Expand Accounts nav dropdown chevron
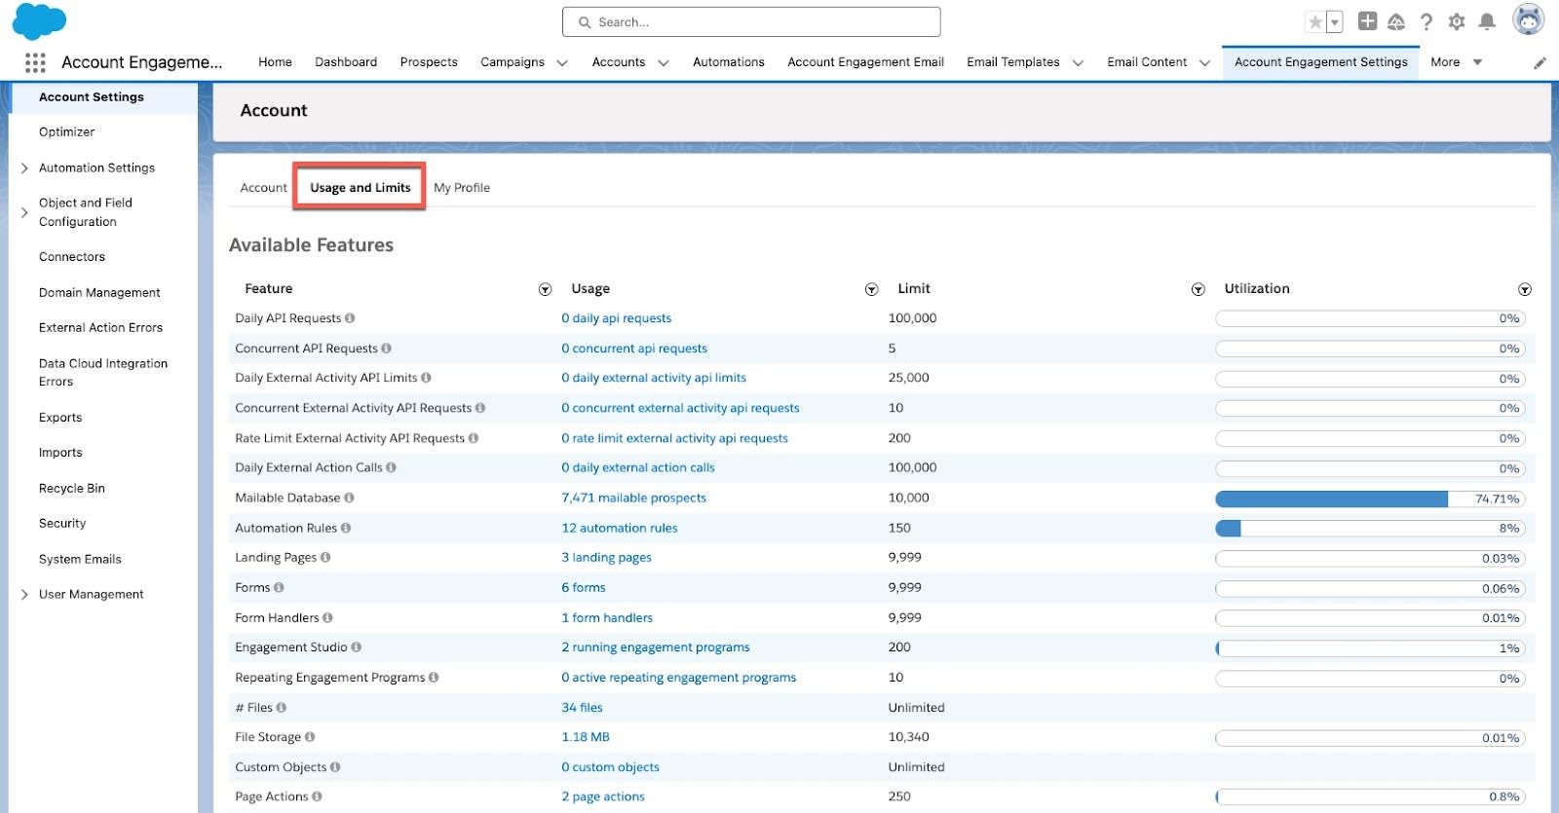This screenshot has height=813, width=1559. coord(664,62)
